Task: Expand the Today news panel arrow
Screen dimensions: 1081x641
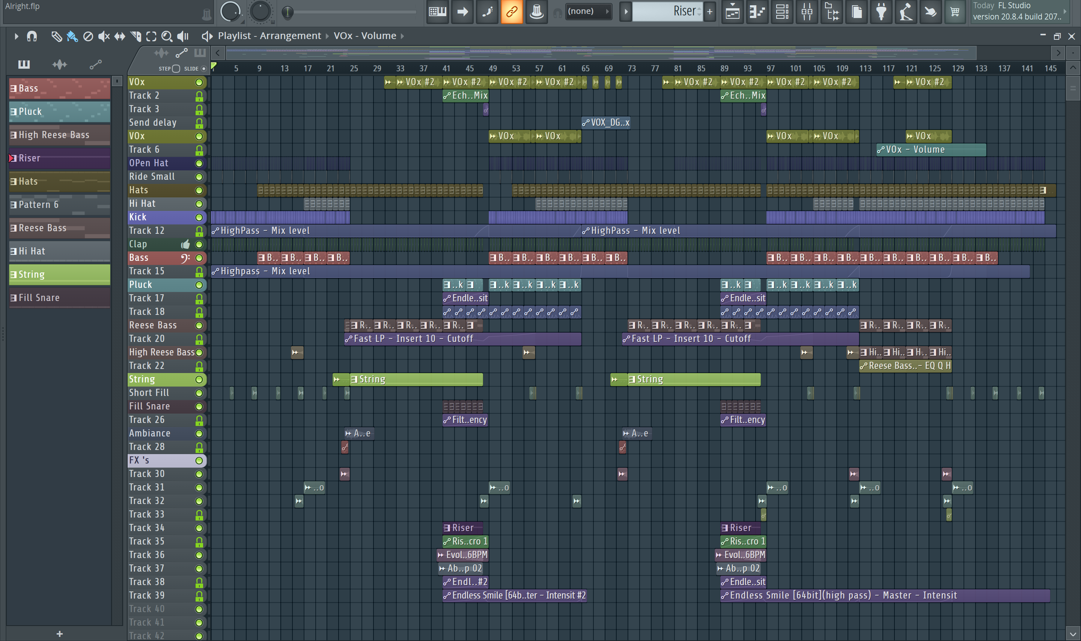Action: 1064,12
